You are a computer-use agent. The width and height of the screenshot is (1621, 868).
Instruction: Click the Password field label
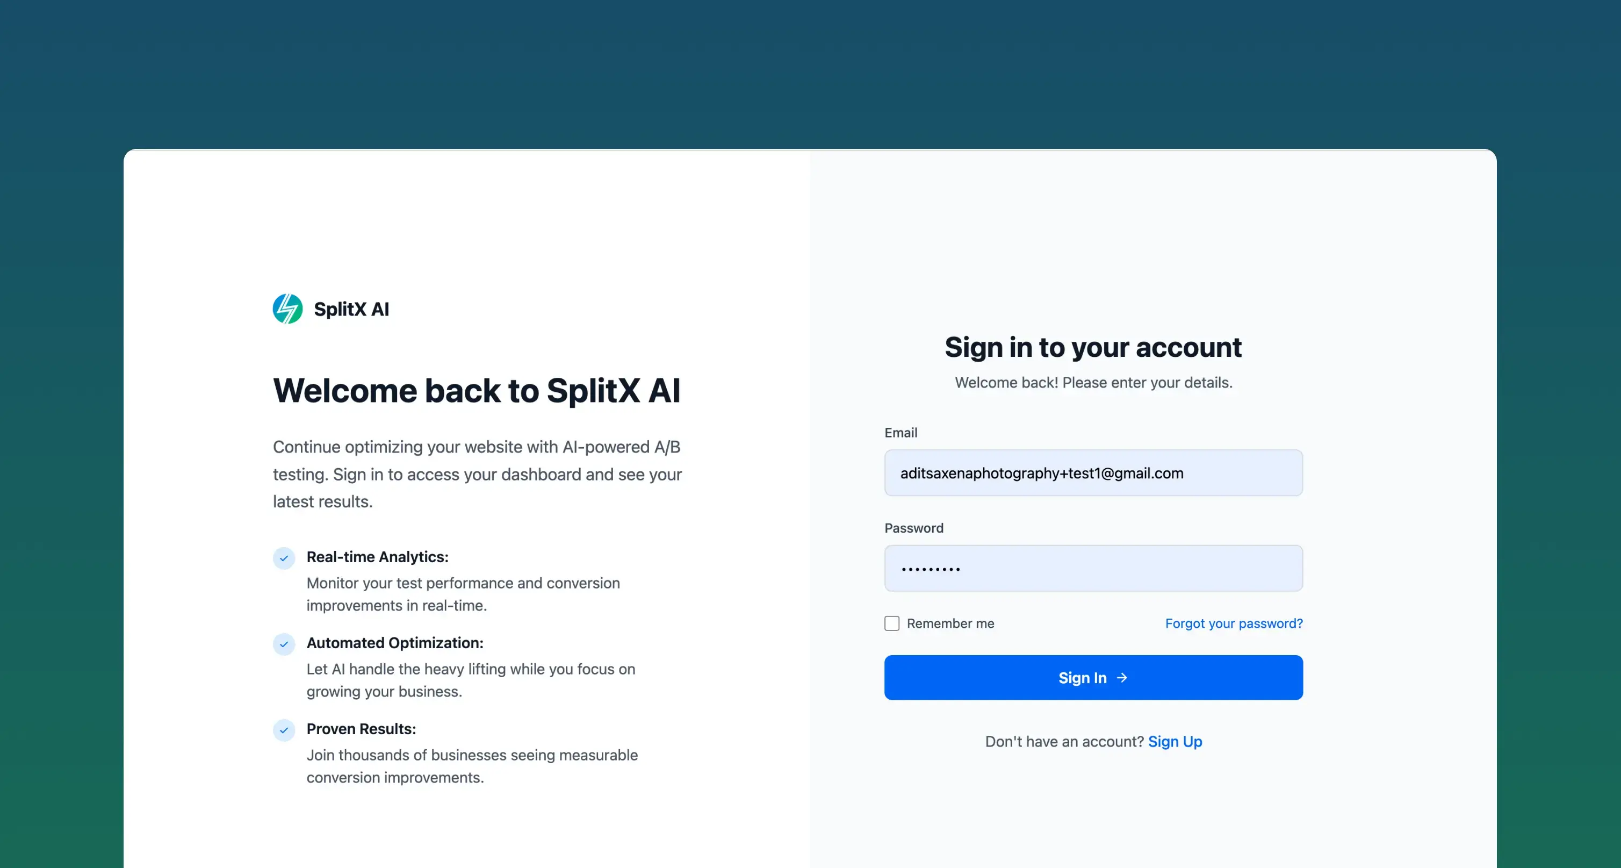[914, 528]
